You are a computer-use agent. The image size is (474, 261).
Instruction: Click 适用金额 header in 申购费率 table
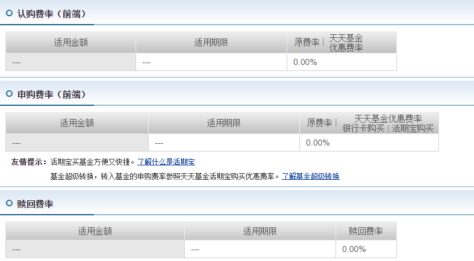pyautogui.click(x=76, y=123)
